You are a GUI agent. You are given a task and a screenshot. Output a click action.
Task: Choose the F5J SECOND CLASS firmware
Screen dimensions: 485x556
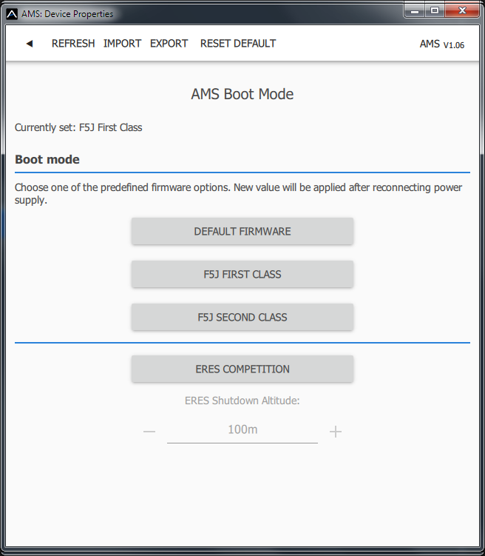pyautogui.click(x=243, y=318)
